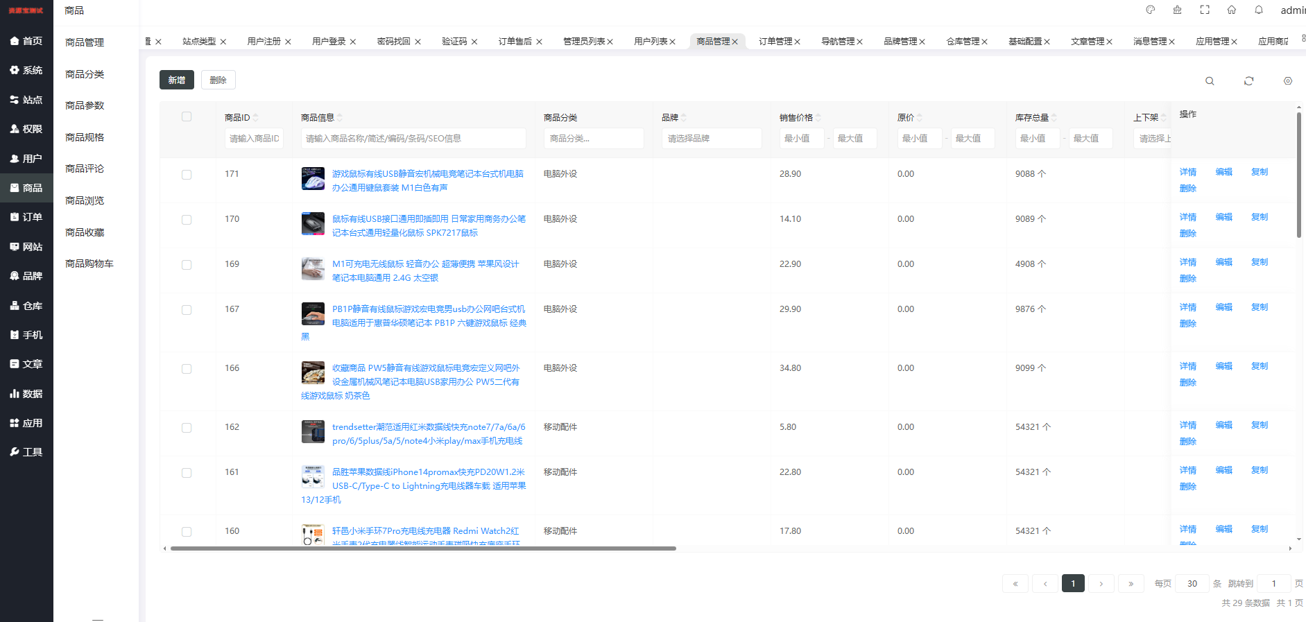Open 详情 for product 171
Viewport: 1306px width, 622px height.
(1188, 172)
